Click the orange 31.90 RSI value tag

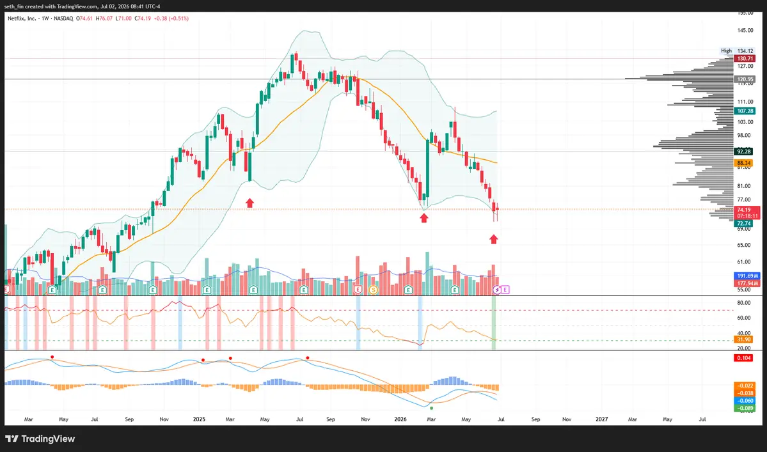743,339
